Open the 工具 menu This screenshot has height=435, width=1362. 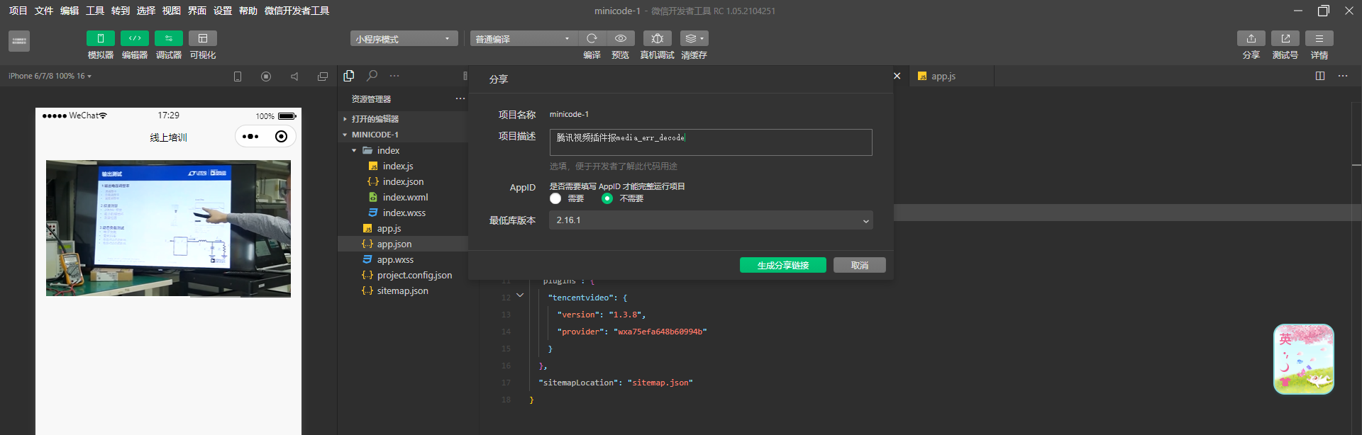pyautogui.click(x=94, y=11)
